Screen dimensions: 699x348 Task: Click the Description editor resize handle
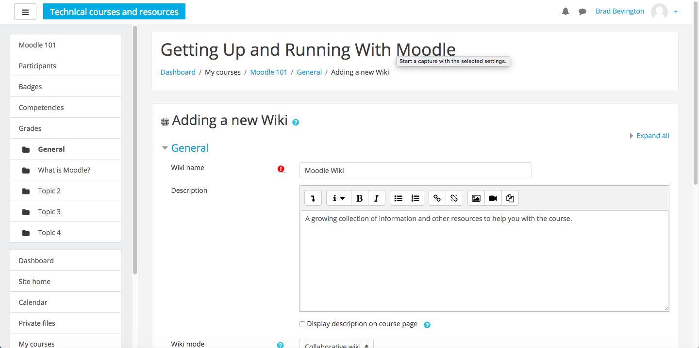(666, 308)
